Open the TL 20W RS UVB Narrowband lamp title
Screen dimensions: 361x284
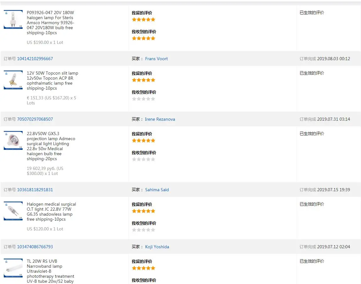point(50,271)
